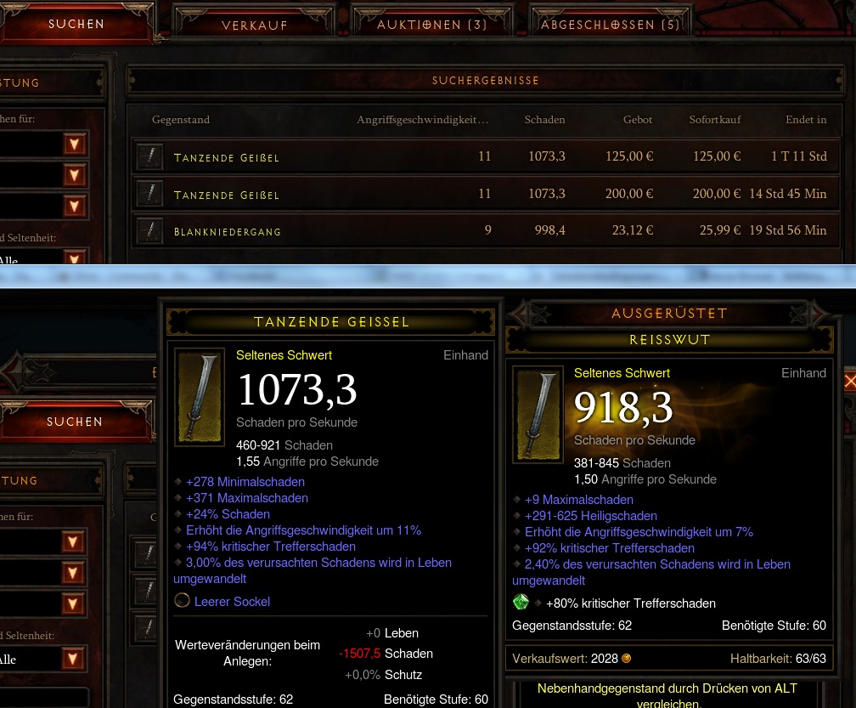Click the 998,4 Schaden value
Image resolution: width=856 pixels, height=708 pixels.
point(549,230)
